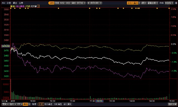Switch to 日线 daily chart tab

click(x=57, y=3)
